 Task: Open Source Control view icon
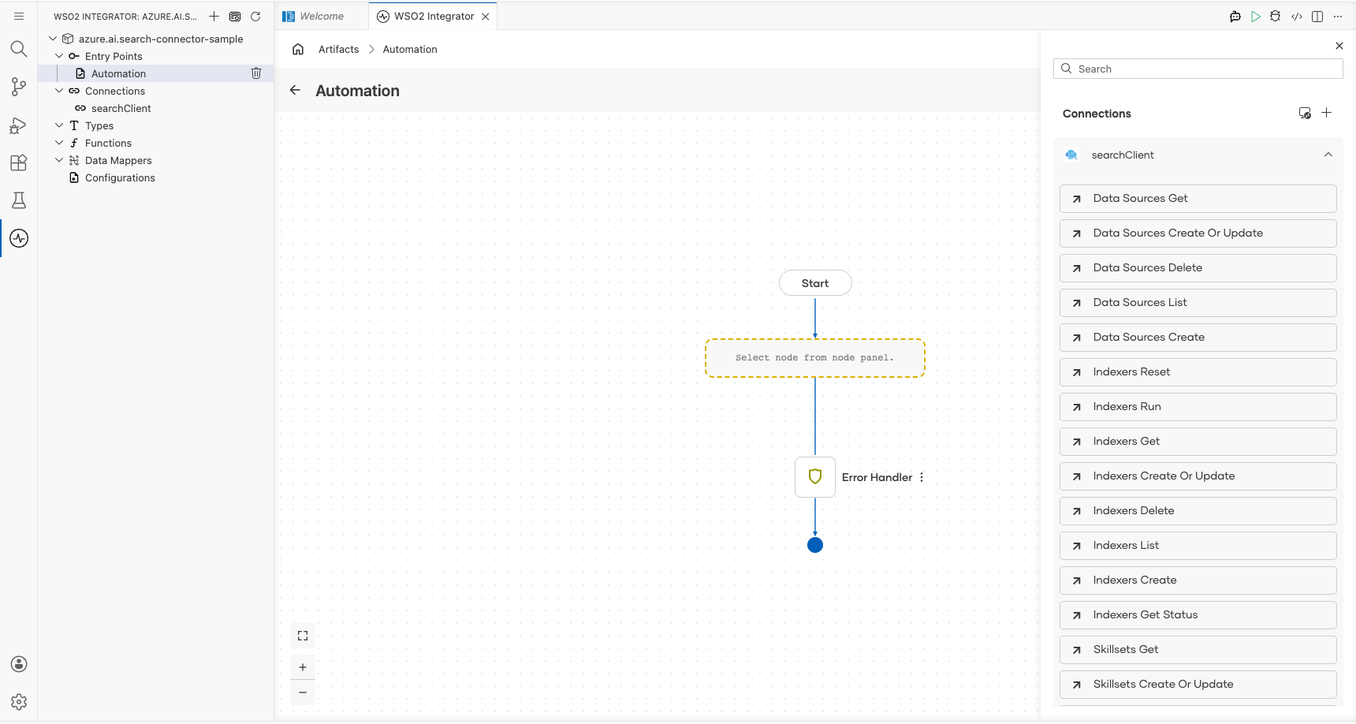coord(19,87)
